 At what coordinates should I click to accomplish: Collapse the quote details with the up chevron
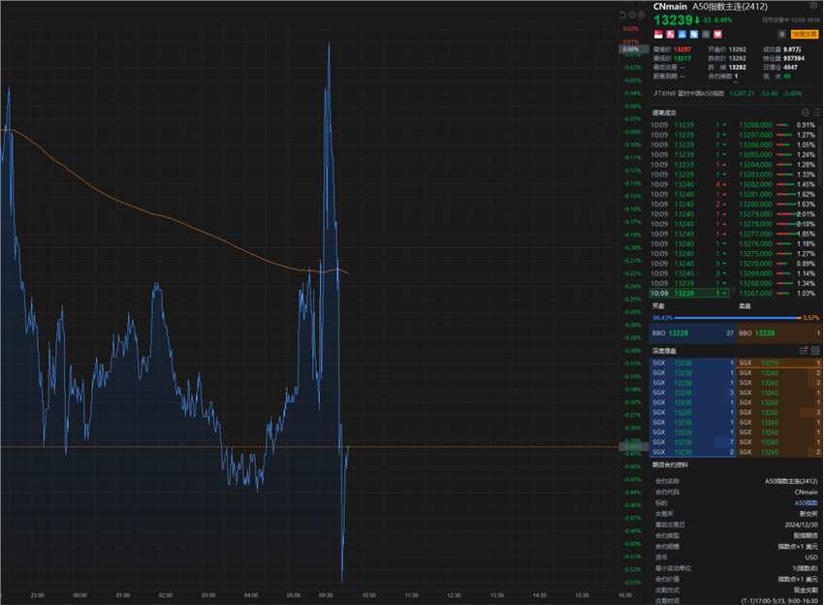tap(735, 82)
